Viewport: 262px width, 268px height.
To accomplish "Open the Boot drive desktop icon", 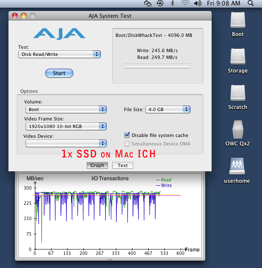I will point(238,20).
